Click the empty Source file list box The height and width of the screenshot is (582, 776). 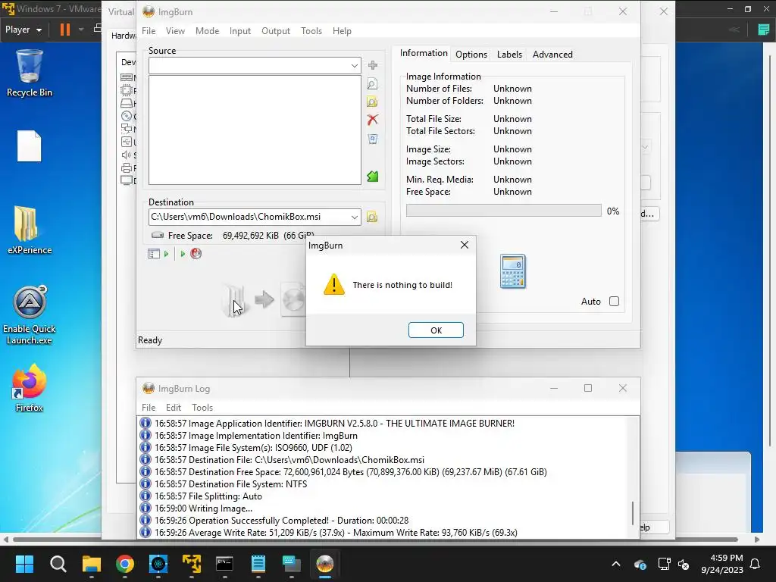(x=255, y=130)
